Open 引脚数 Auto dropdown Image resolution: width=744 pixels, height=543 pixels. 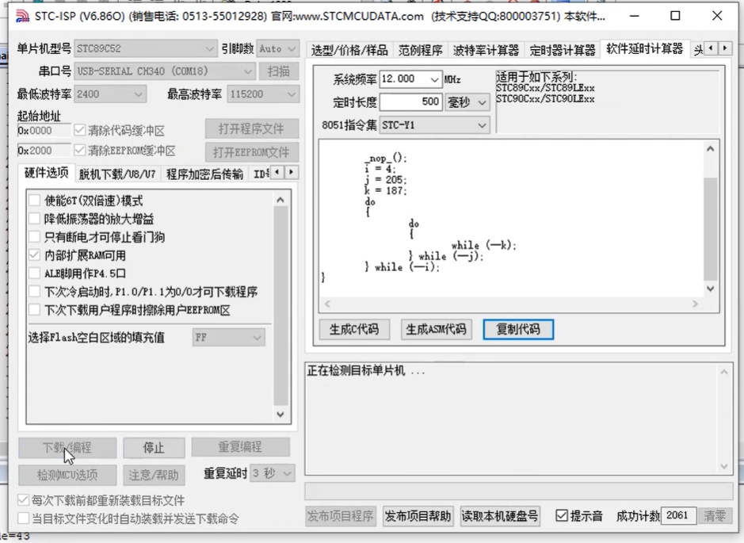tap(278, 48)
